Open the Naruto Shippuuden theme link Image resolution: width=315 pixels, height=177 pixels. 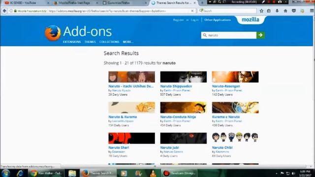[x=176, y=86]
